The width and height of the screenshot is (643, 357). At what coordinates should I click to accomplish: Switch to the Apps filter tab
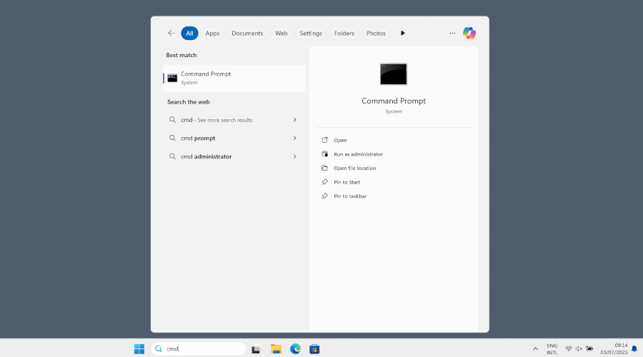point(212,33)
